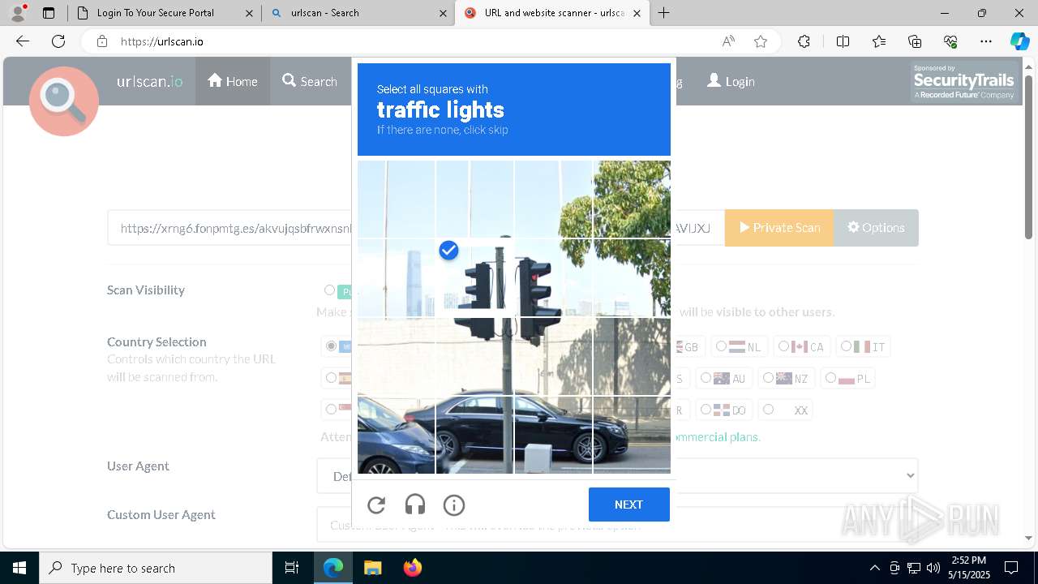The image size is (1038, 584).
Task: Select the top-right tree square
Action: point(632,199)
